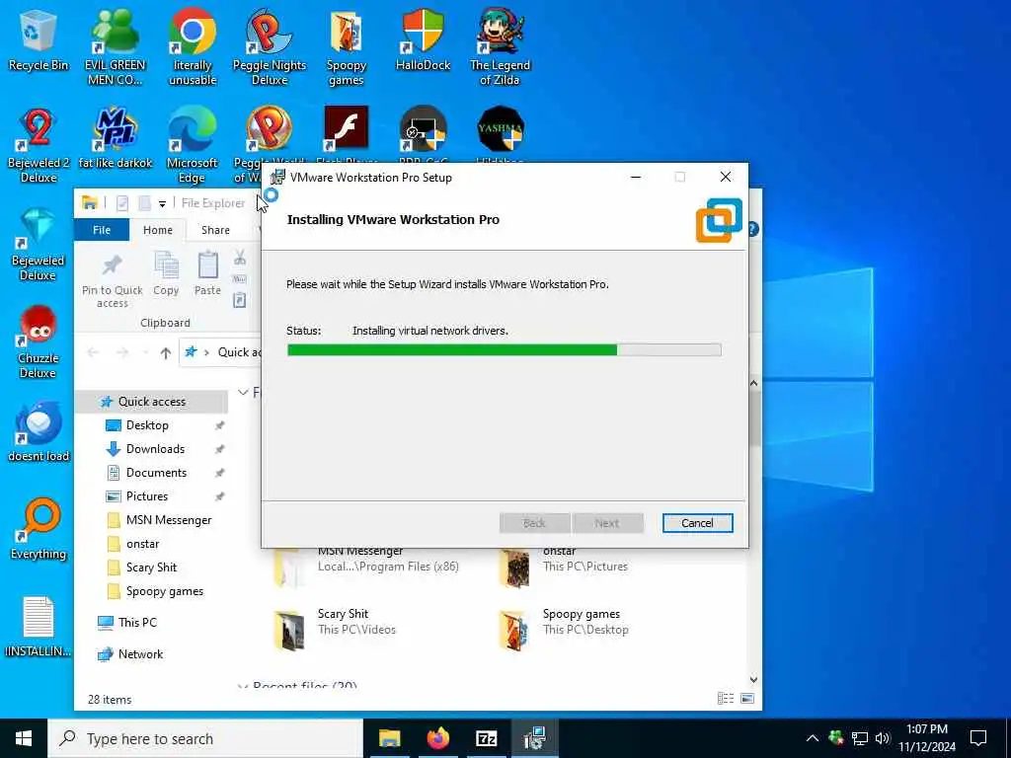Collapse the Recent files section chevron
This screenshot has height=758, width=1011.
243,686
